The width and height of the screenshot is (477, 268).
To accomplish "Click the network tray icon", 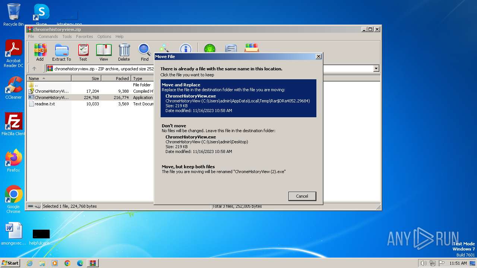I will 433,263.
